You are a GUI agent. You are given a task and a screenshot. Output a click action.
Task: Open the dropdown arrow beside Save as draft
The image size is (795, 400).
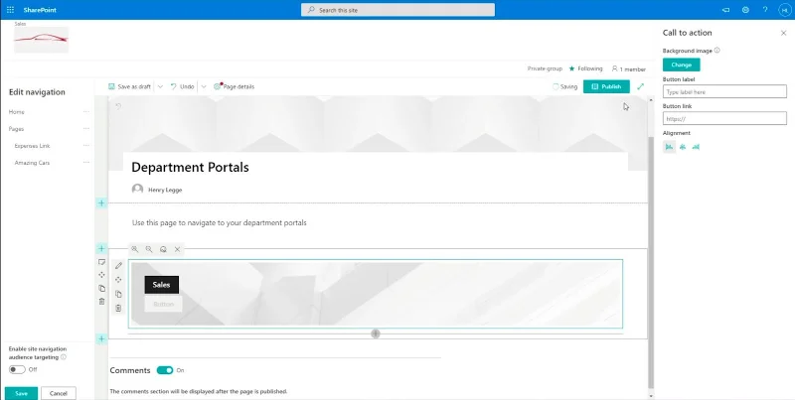(160, 86)
